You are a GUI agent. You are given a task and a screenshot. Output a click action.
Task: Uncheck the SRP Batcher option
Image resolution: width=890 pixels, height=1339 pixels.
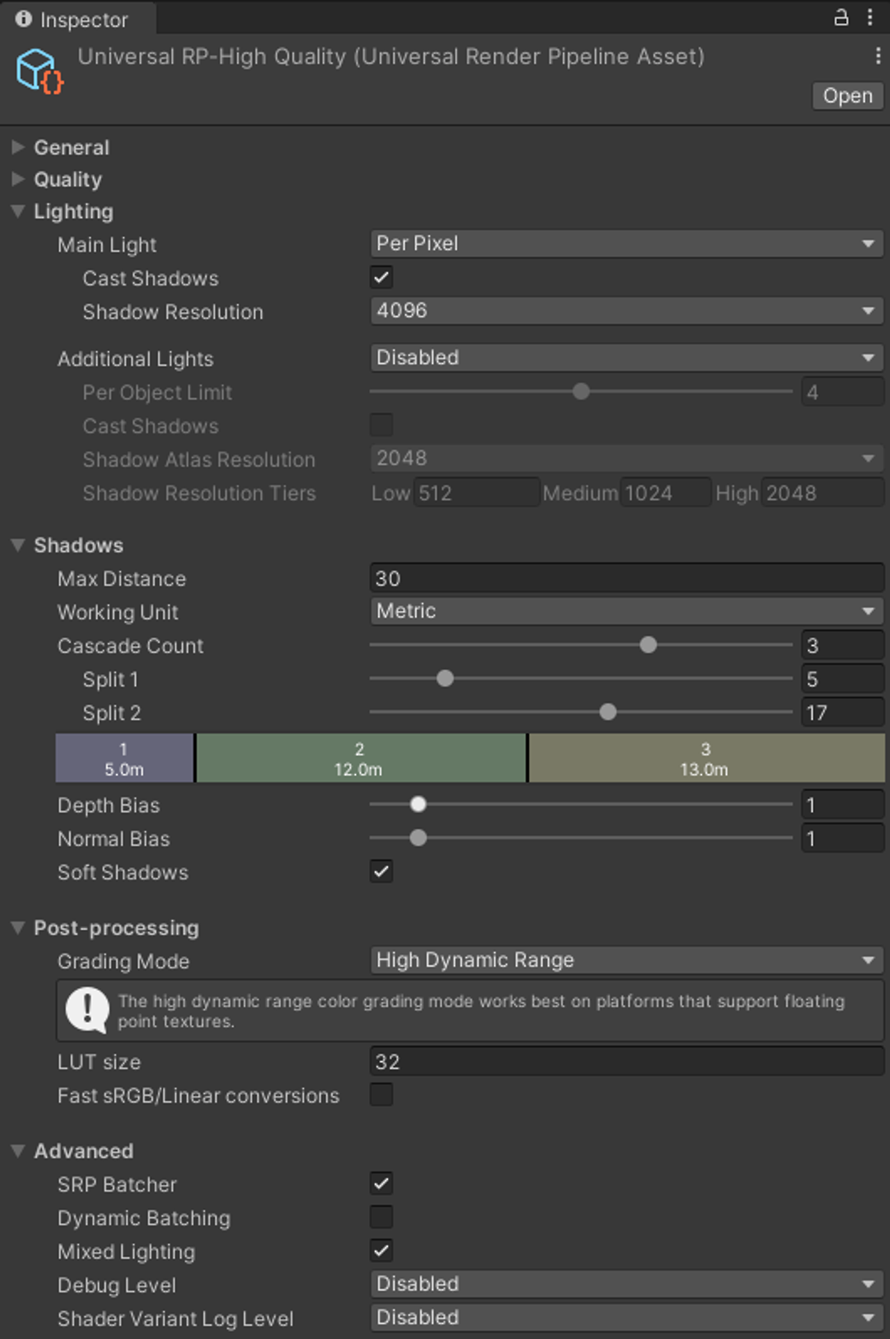pos(382,1183)
